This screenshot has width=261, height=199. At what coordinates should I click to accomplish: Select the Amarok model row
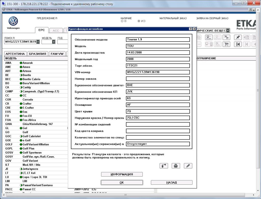[36, 63]
